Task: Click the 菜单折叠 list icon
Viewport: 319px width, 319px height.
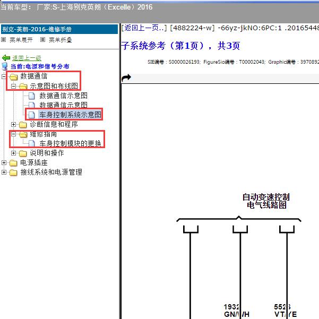Action: tap(42, 40)
